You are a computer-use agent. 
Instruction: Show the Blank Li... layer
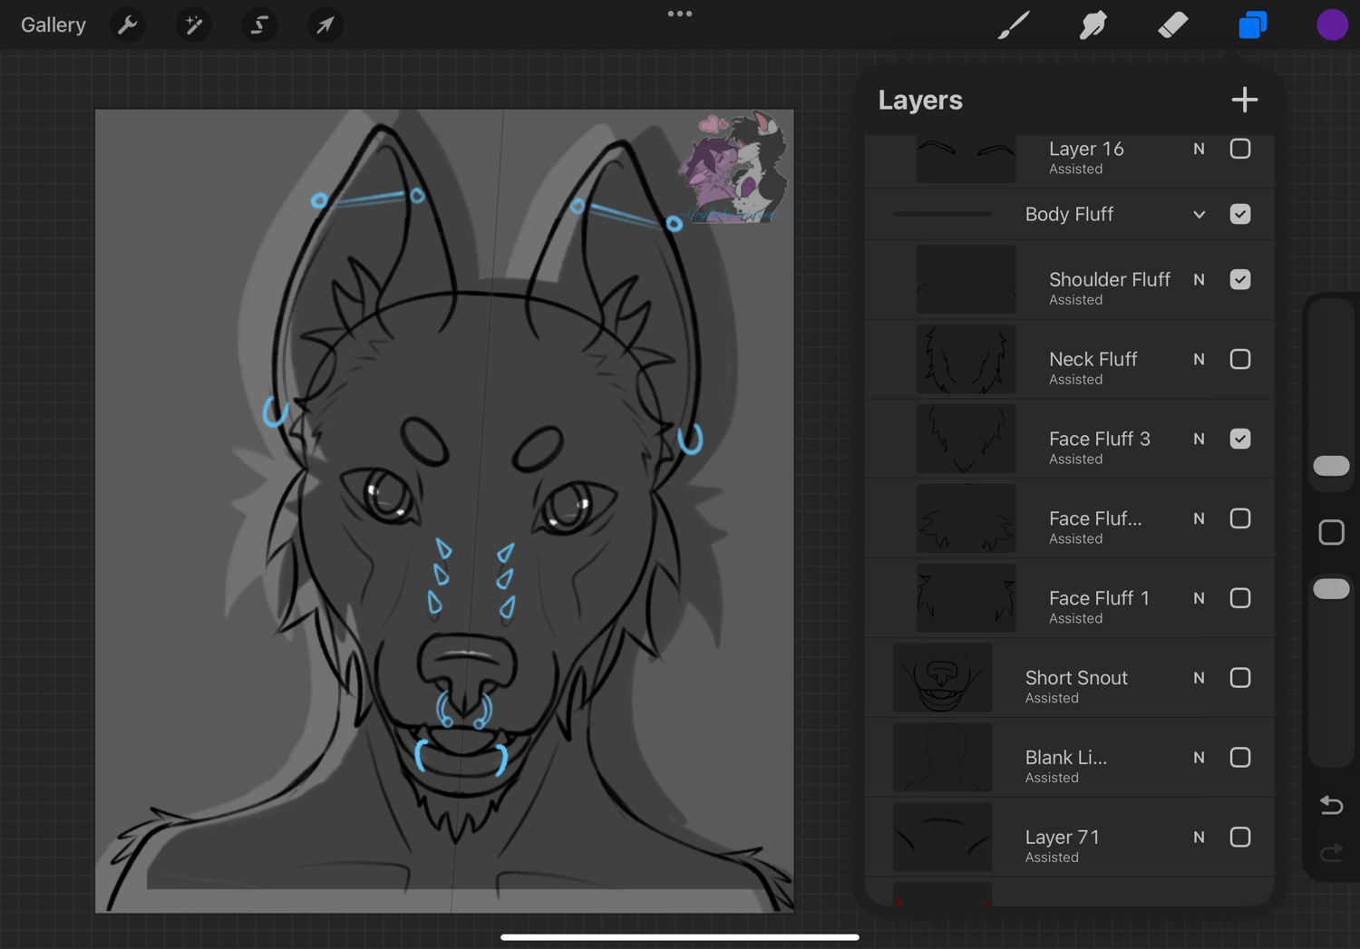[1240, 758]
